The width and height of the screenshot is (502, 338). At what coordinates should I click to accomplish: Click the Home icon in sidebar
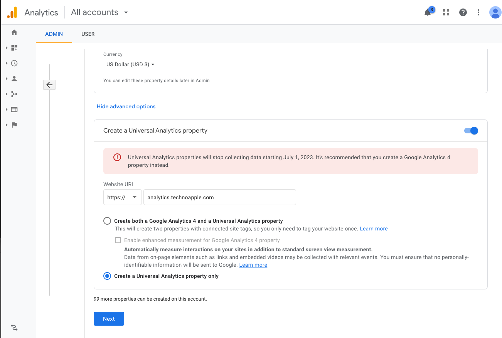[x=14, y=32]
